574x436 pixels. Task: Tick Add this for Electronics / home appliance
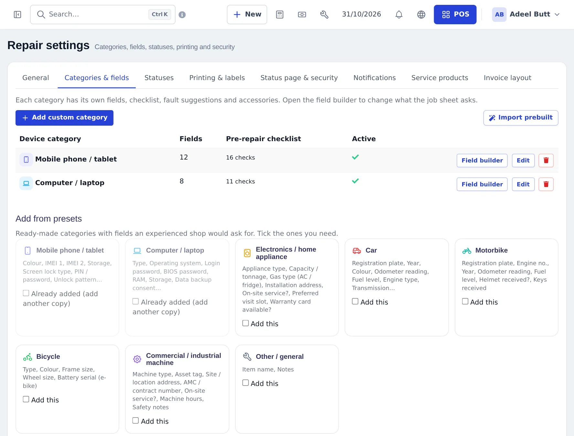(x=246, y=323)
